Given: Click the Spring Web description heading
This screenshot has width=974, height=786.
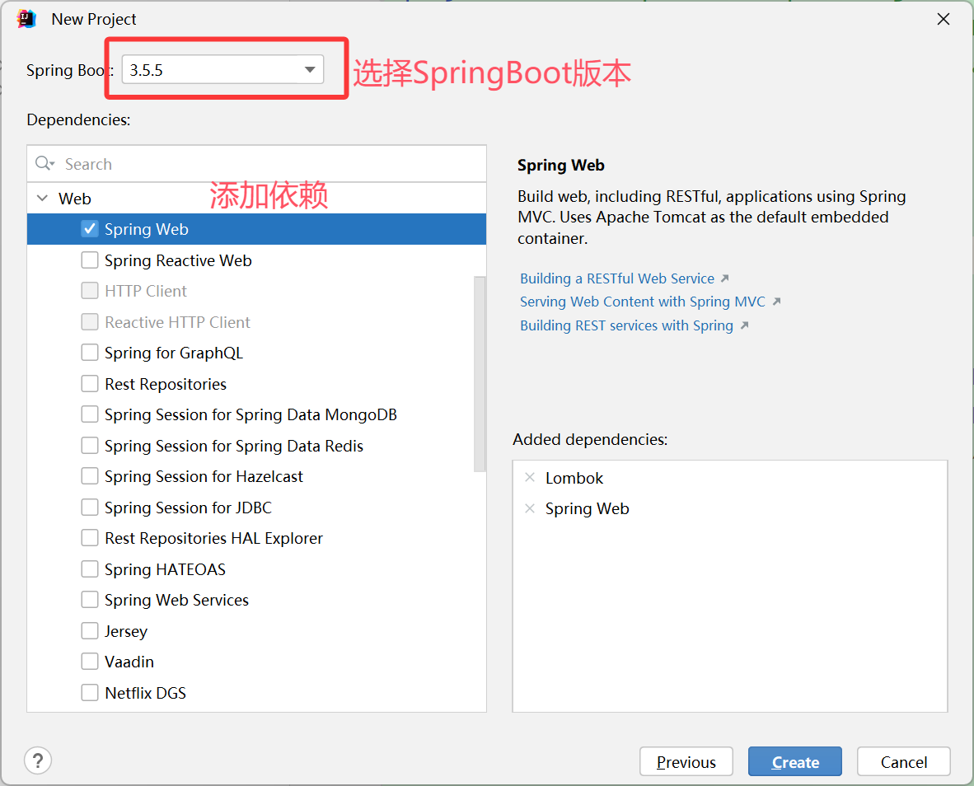Looking at the screenshot, I should click(x=561, y=165).
